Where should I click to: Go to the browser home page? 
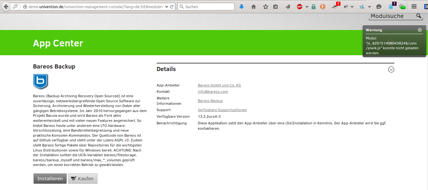click(254, 7)
